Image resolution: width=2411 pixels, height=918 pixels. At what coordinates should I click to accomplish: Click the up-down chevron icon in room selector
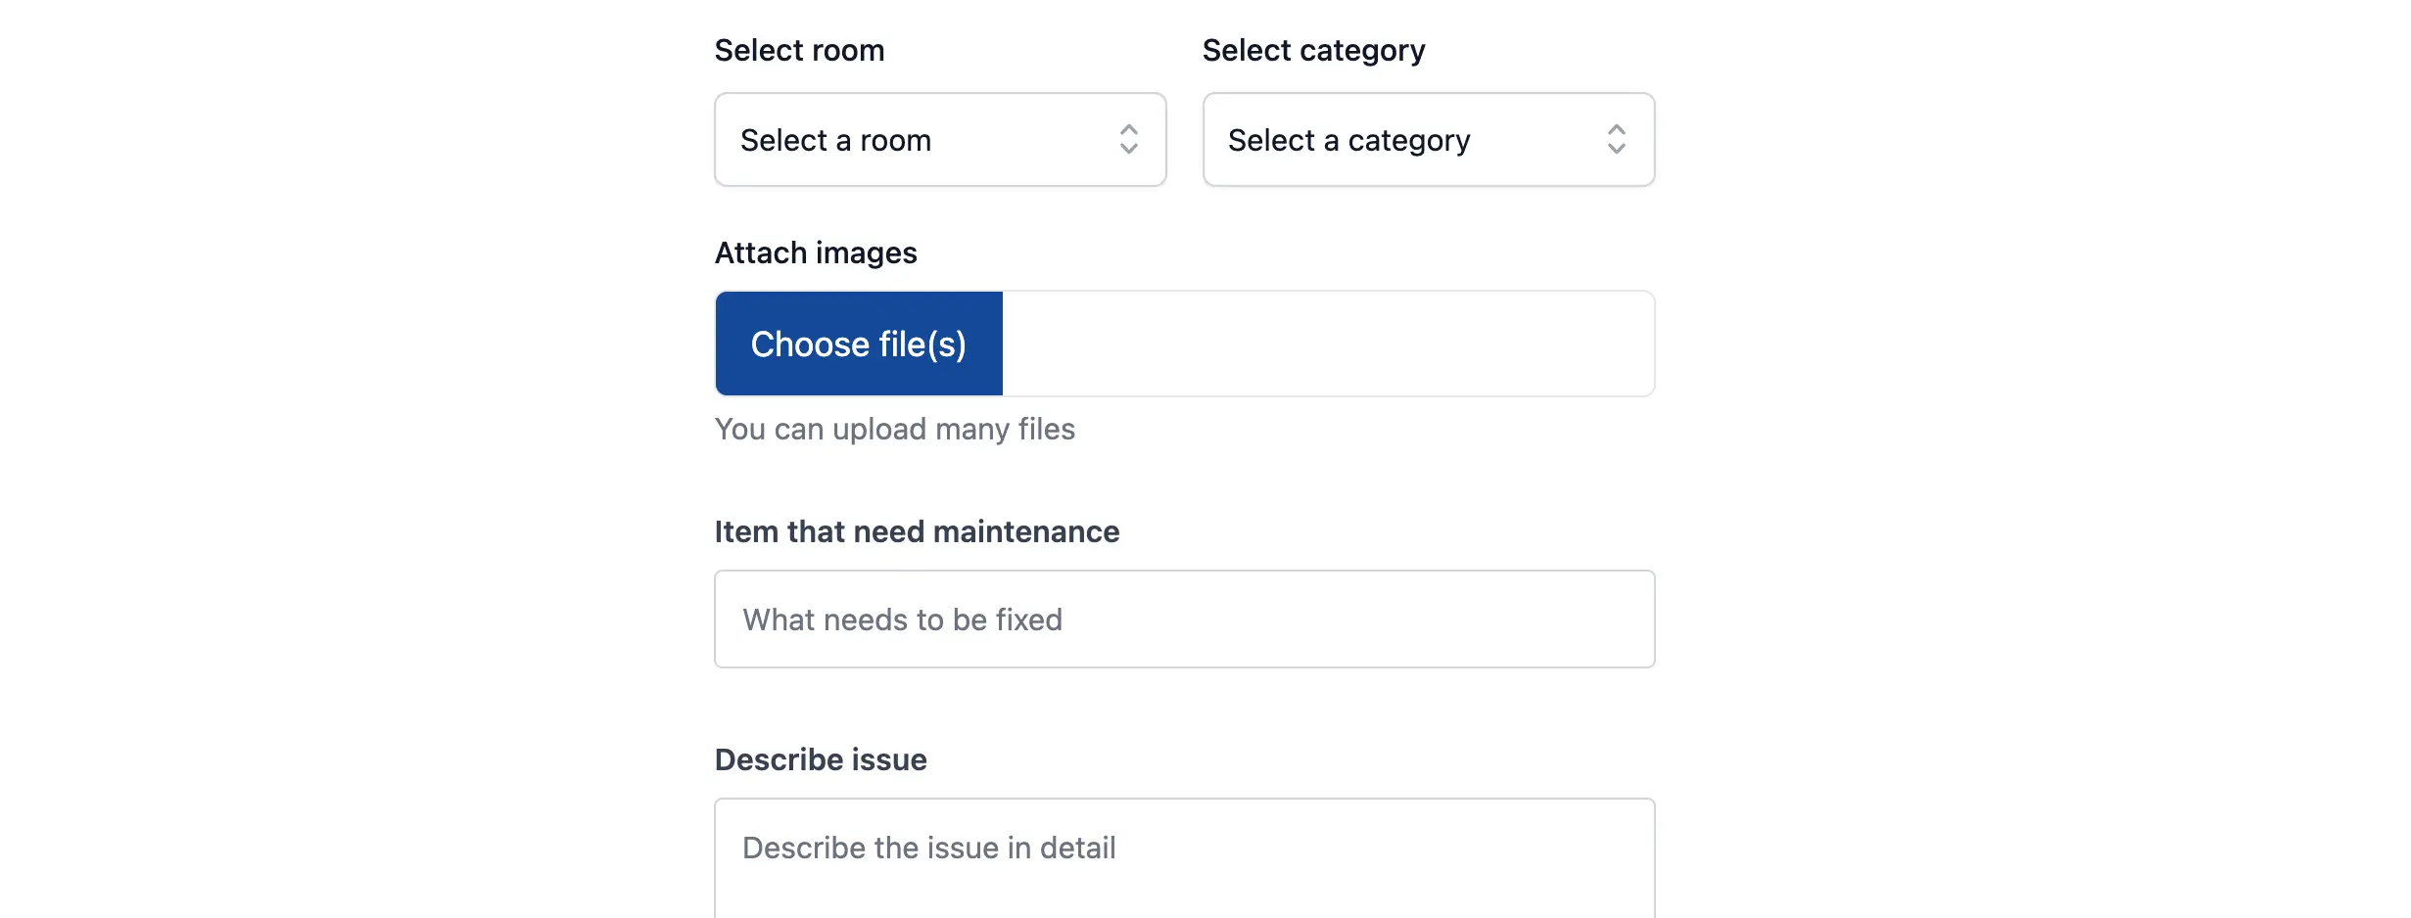click(x=1128, y=140)
